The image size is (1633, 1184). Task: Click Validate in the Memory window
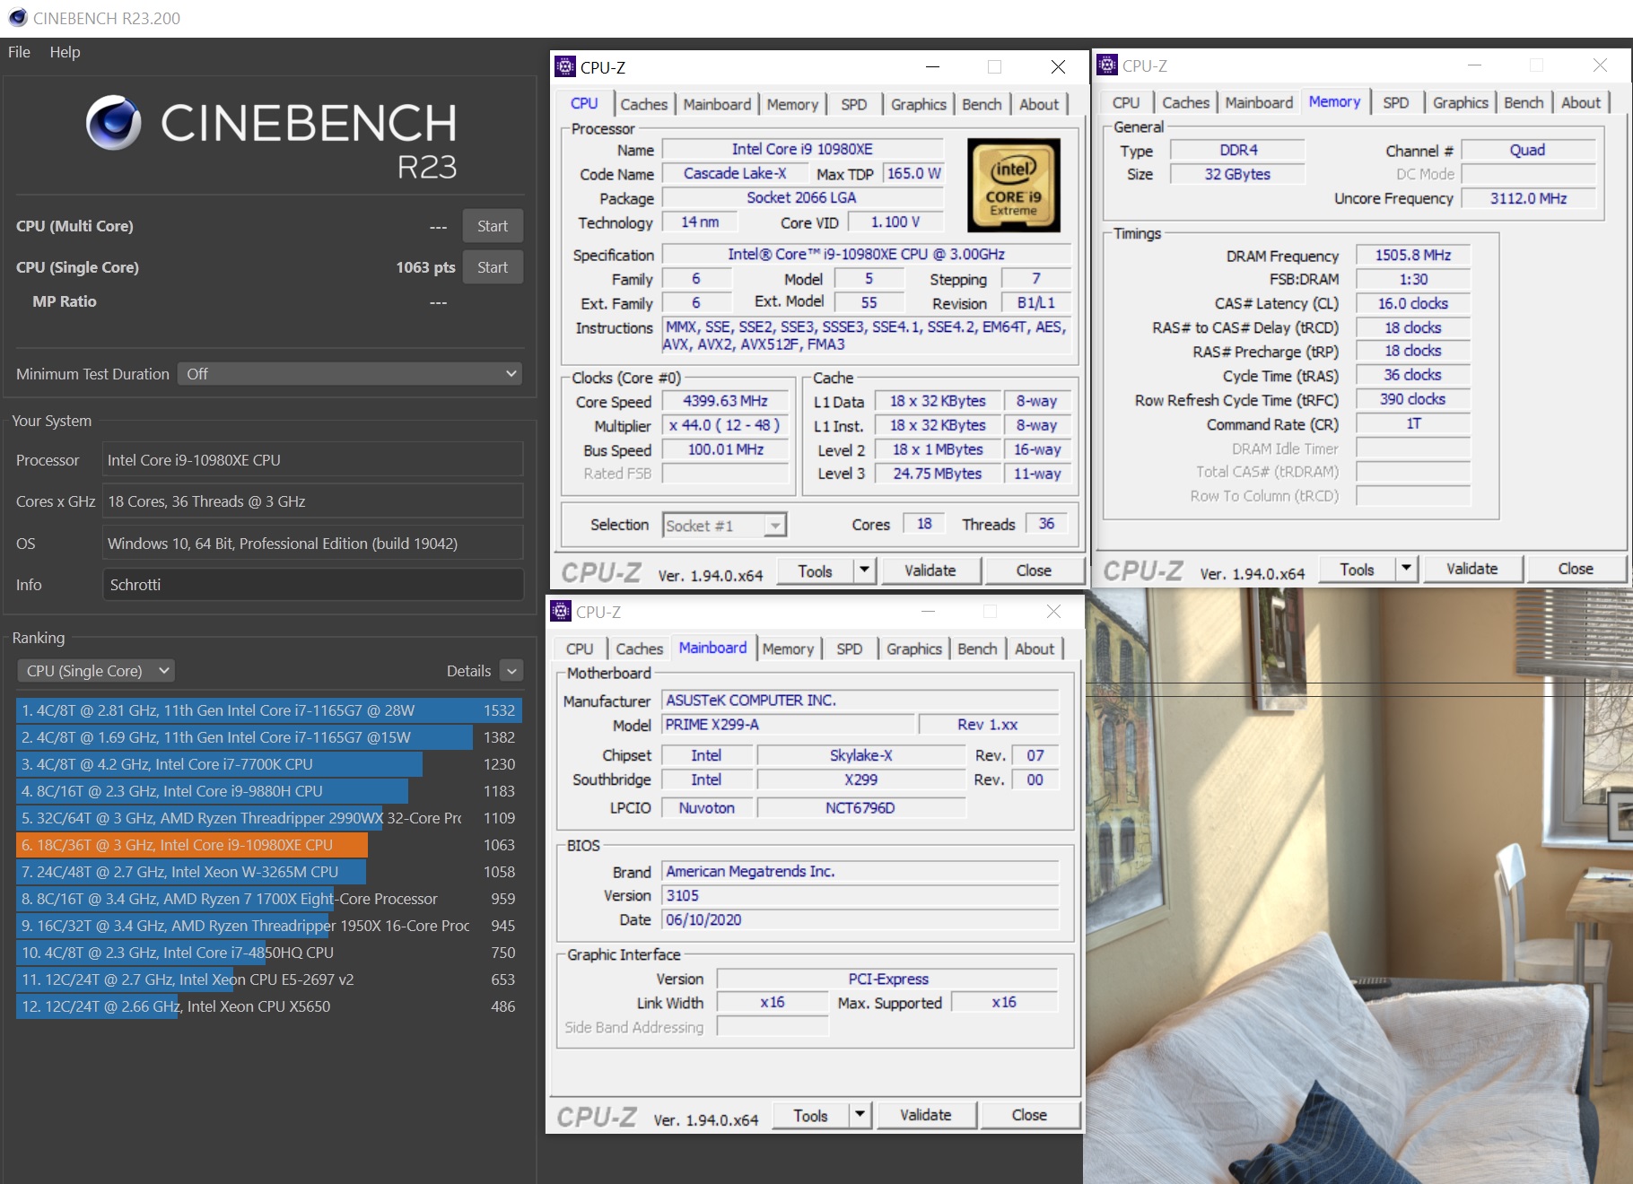pos(1471,569)
